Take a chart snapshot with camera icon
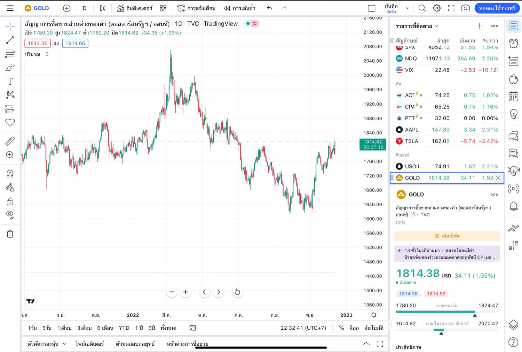Image resolution: width=522 pixels, height=352 pixels. click(x=465, y=8)
